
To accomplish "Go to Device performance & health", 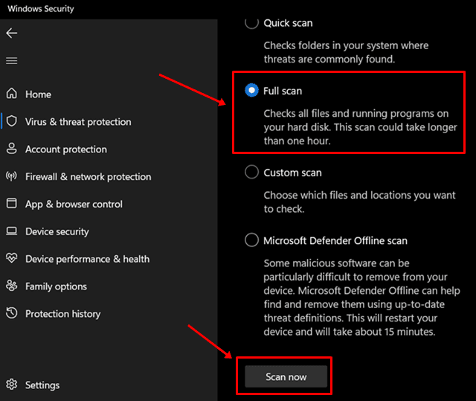I will [x=87, y=259].
